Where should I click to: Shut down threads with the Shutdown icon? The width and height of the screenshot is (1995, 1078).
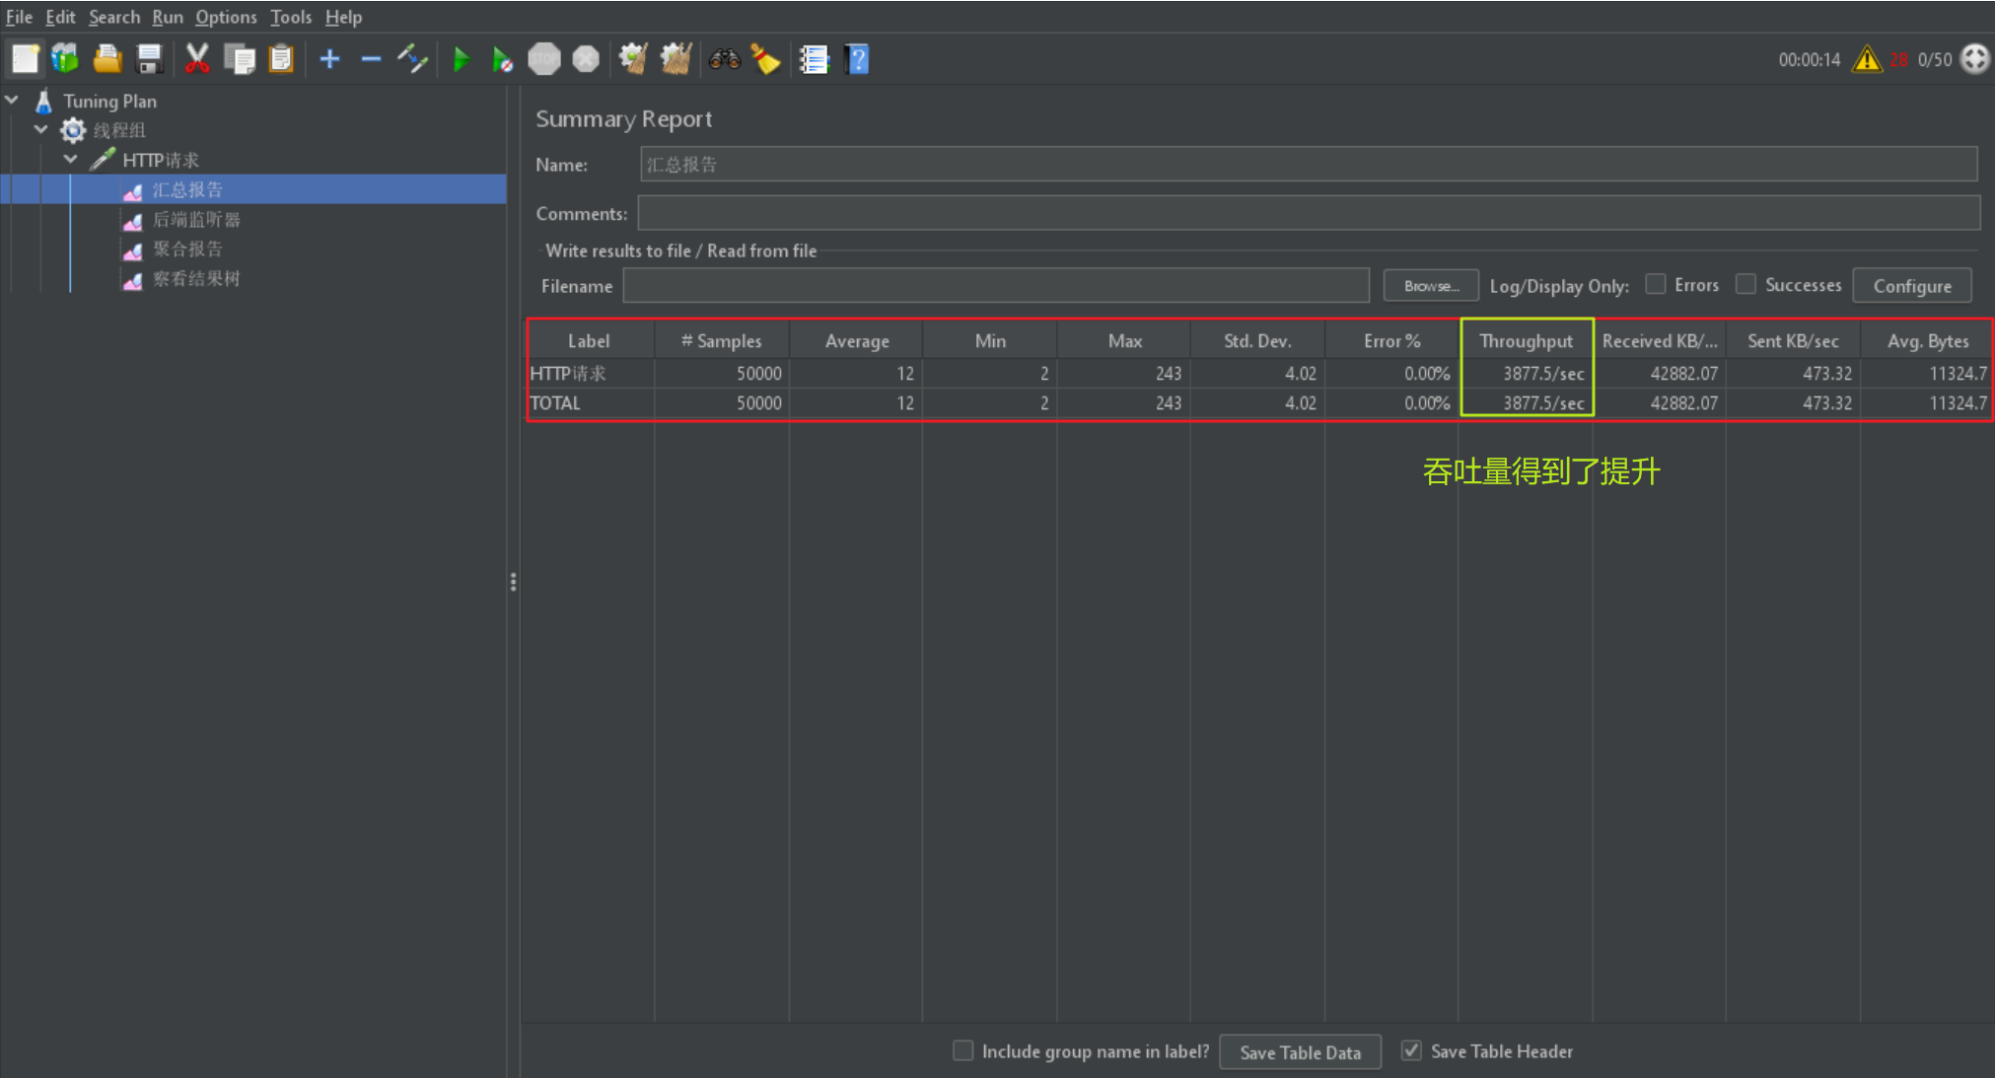tap(586, 59)
